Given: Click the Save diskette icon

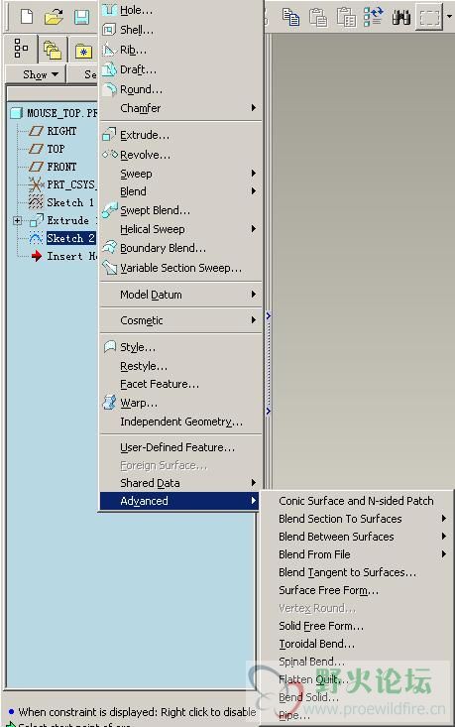Looking at the screenshot, I should pos(81,17).
